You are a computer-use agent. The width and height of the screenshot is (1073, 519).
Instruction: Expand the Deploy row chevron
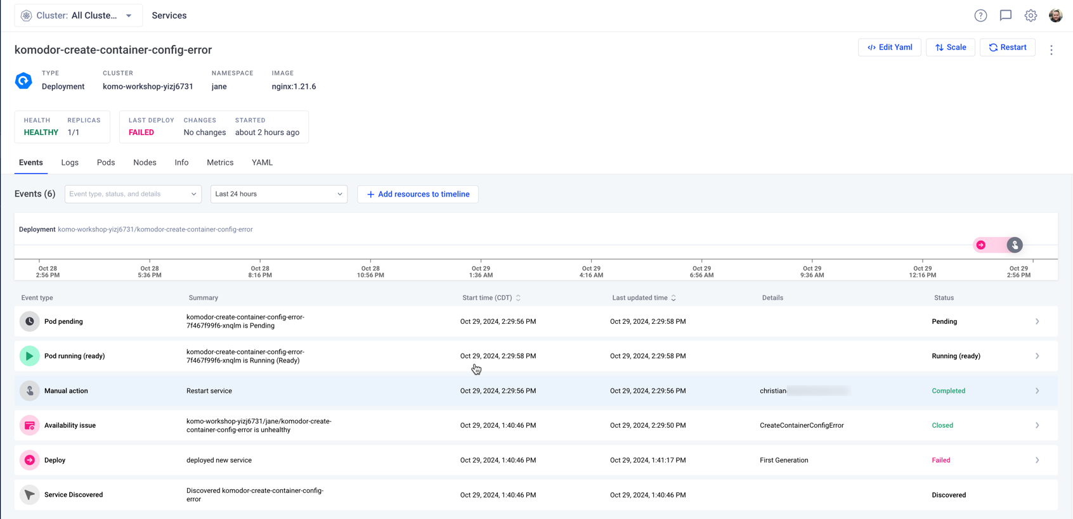[1037, 460]
